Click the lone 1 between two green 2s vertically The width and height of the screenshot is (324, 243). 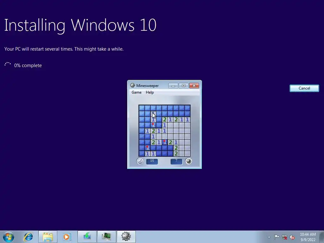click(x=153, y=136)
